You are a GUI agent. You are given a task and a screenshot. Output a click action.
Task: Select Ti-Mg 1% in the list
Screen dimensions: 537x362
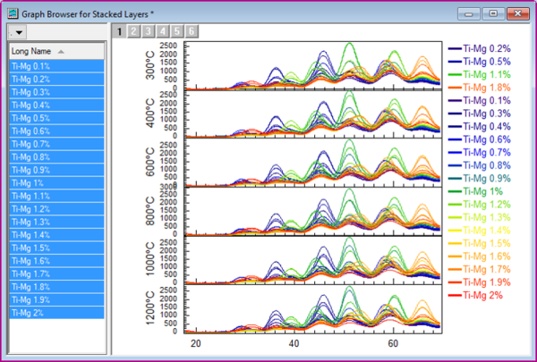tap(57, 183)
